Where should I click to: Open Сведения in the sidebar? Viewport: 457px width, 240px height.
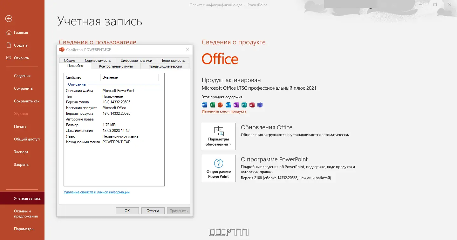pos(22,76)
